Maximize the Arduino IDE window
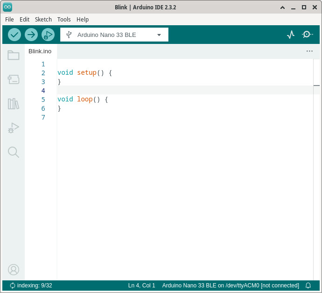Image resolution: width=322 pixels, height=293 pixels. [x=304, y=7]
